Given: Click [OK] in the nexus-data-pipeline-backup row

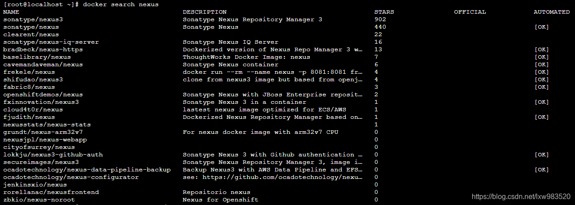Looking at the screenshot, I should click(541, 170).
